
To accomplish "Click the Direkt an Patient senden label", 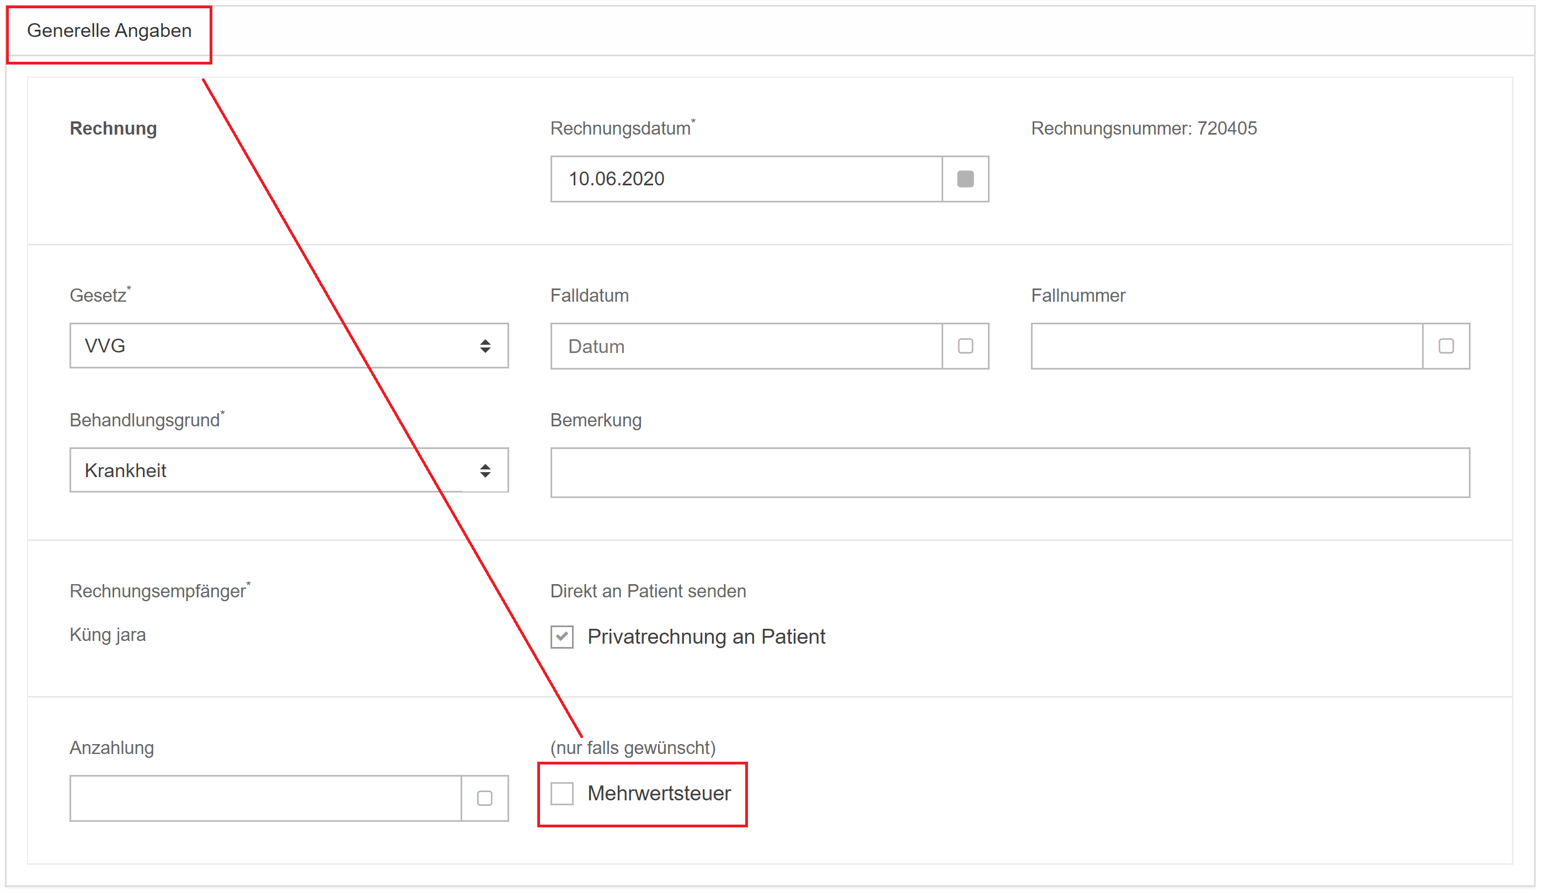I will pyautogui.click(x=648, y=591).
